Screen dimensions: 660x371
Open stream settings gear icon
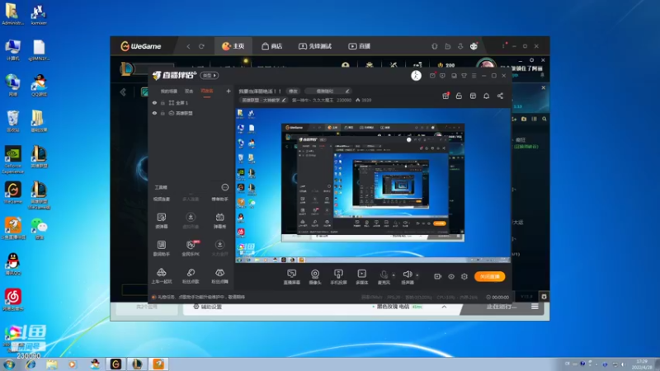[x=464, y=276]
